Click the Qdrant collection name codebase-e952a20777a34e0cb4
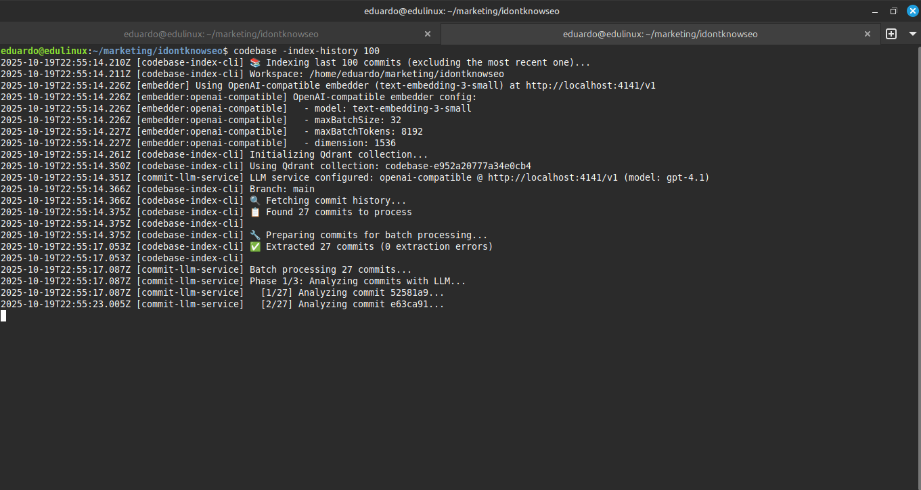This screenshot has width=921, height=490. tap(457, 166)
